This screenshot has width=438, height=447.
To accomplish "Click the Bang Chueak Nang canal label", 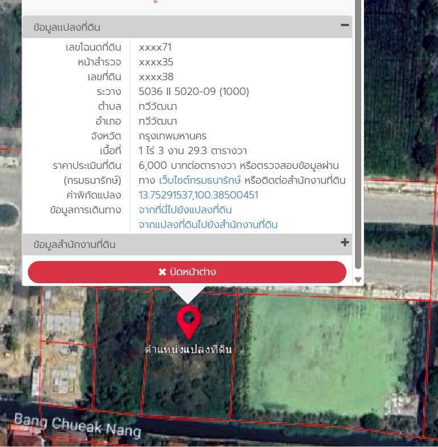I will coord(77,425).
